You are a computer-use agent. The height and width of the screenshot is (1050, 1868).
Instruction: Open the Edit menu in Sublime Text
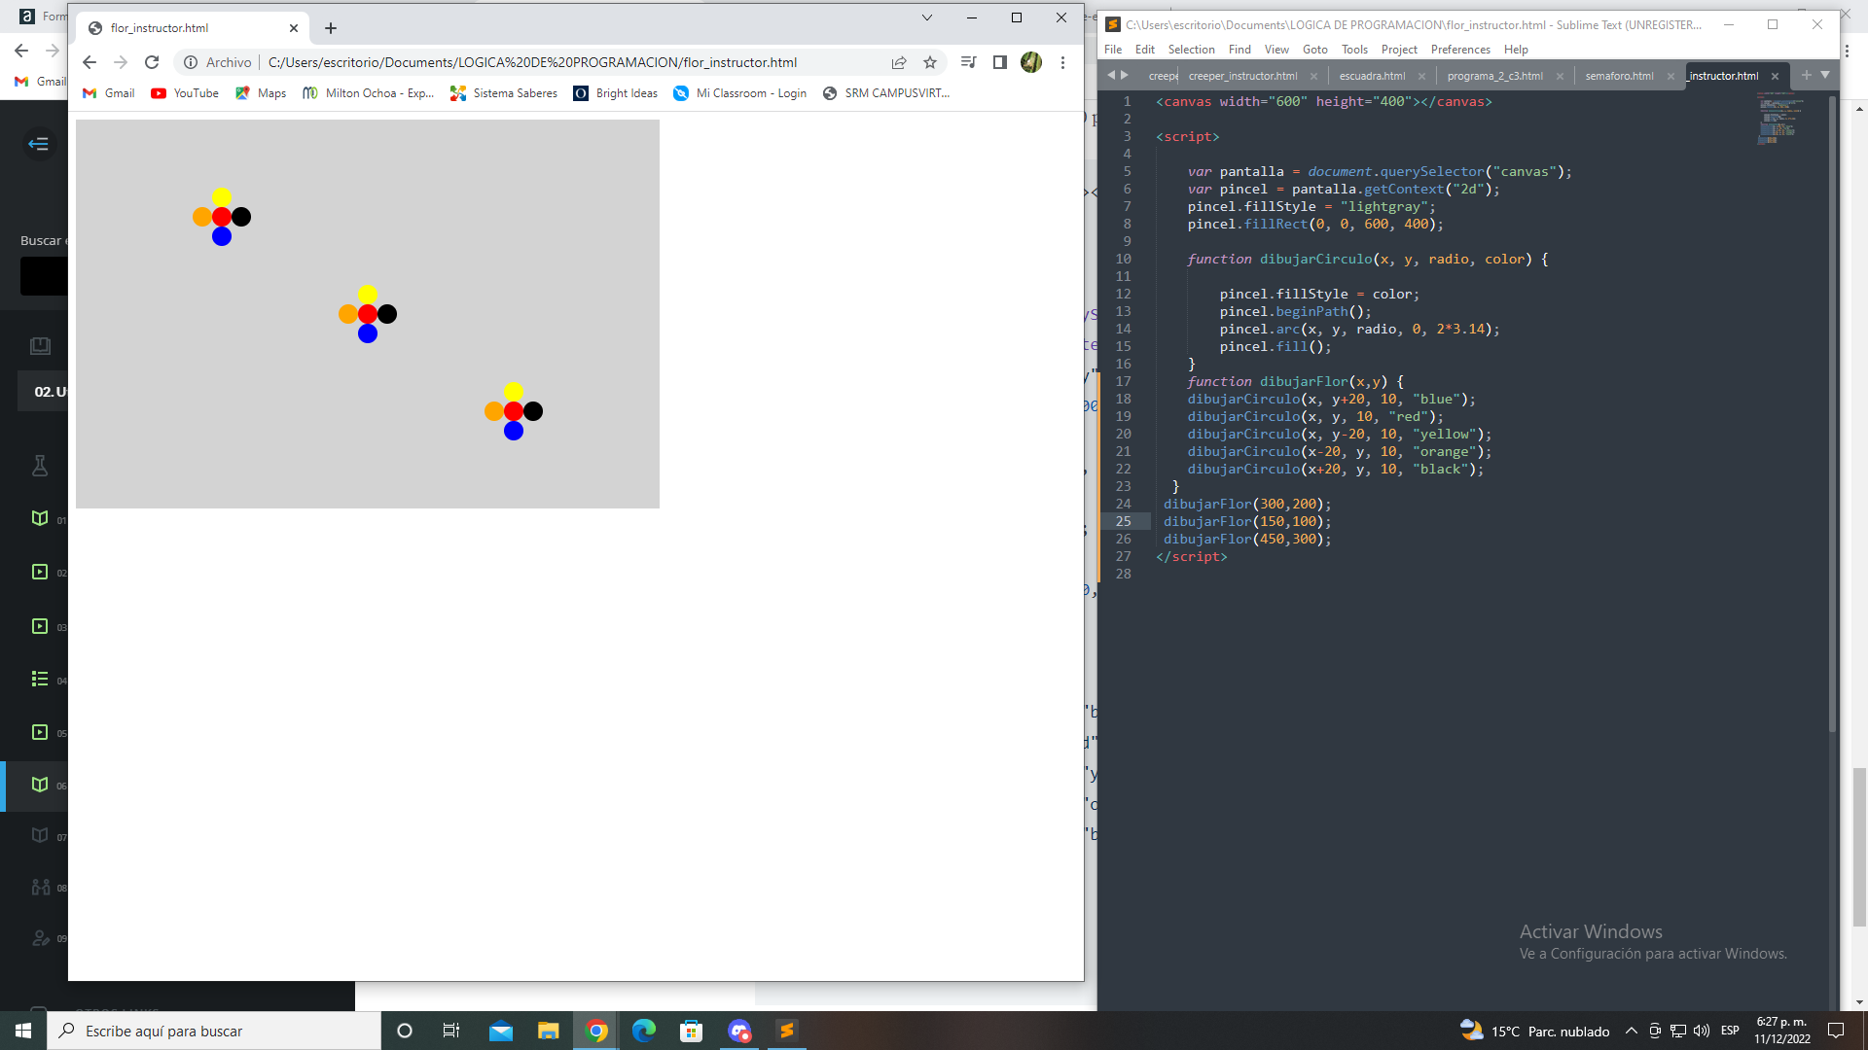tap(1145, 50)
